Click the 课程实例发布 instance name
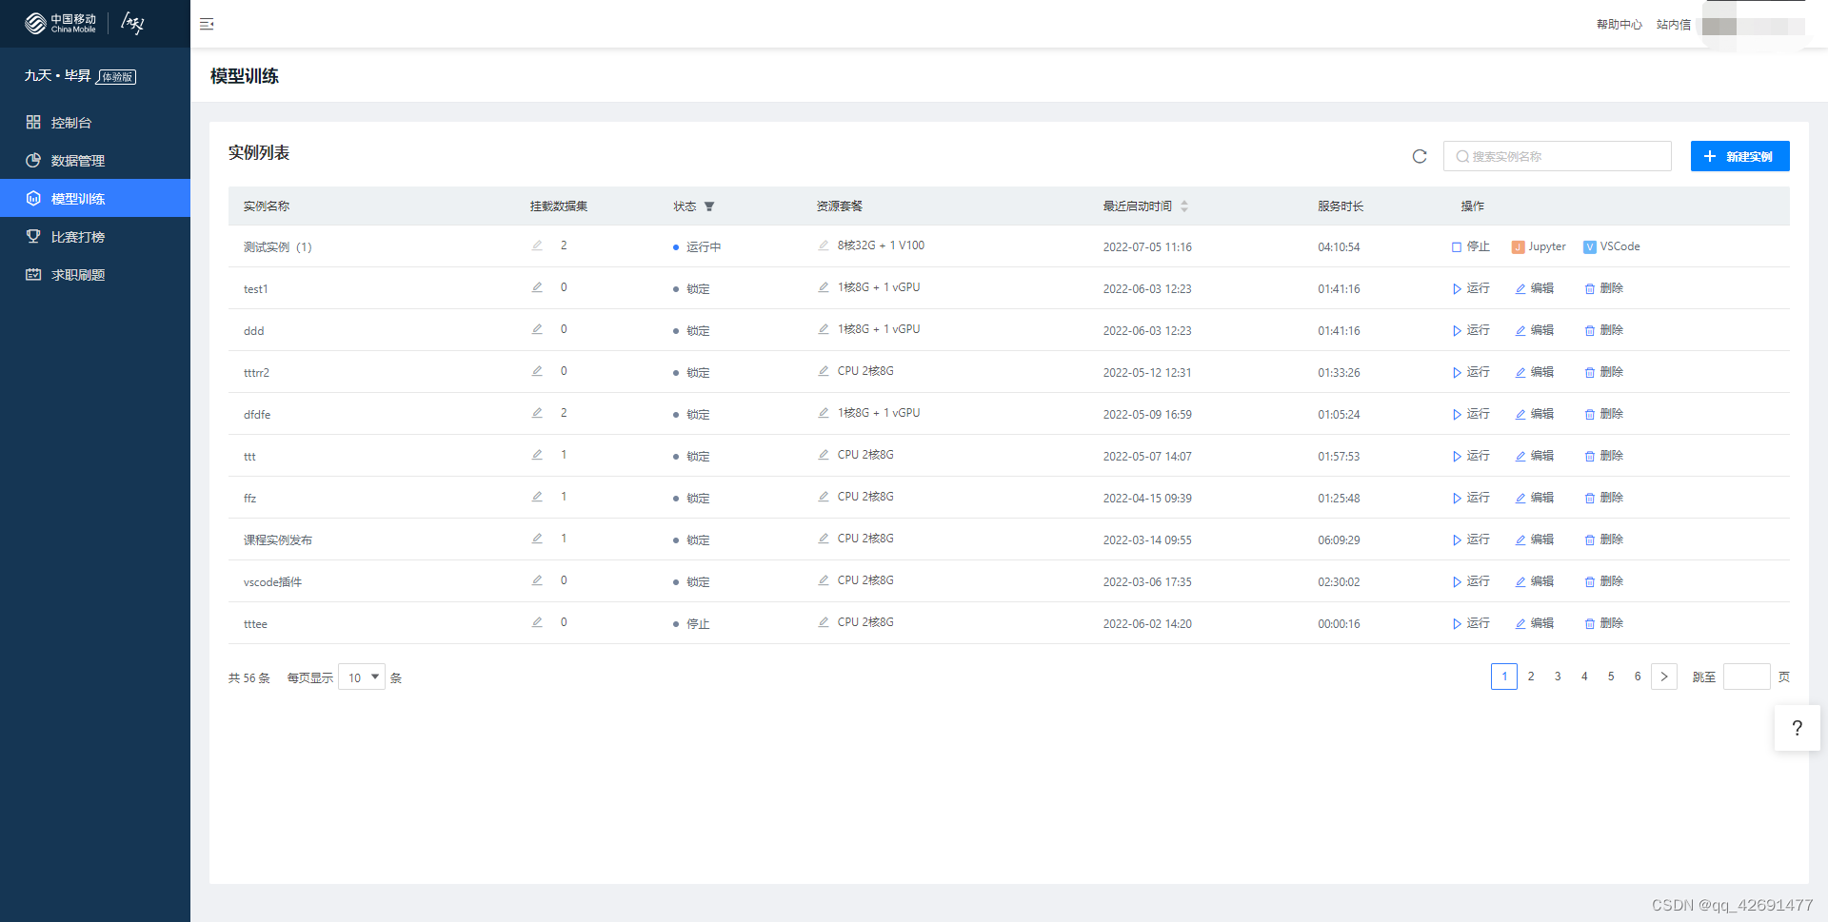This screenshot has width=1828, height=922. click(x=277, y=540)
